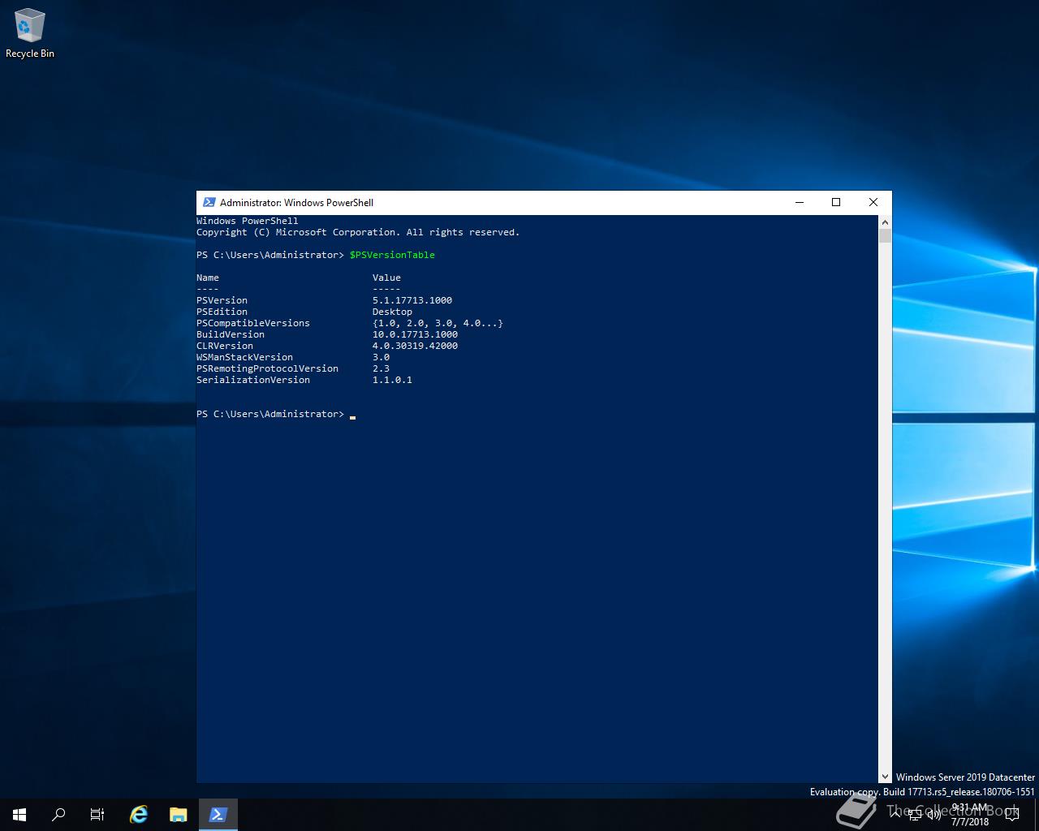Open the Windows Start menu
The height and width of the screenshot is (831, 1039).
[x=19, y=815]
